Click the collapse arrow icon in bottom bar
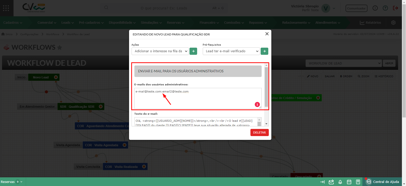Screen dimensions: 406x186 click(322, 182)
